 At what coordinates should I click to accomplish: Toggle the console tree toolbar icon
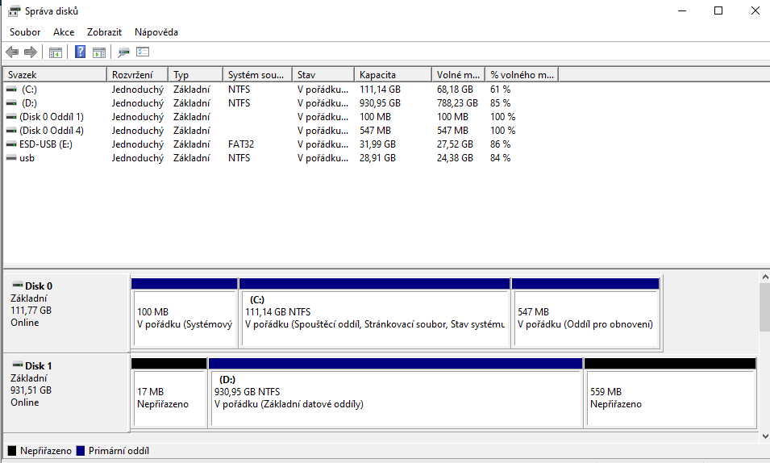pyautogui.click(x=56, y=52)
